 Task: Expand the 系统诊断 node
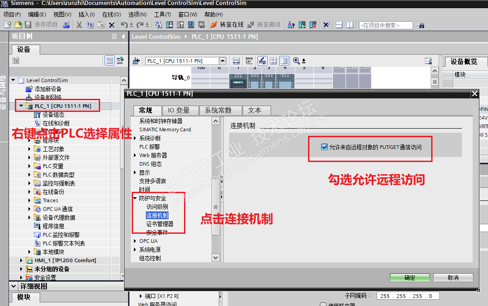[x=135, y=138]
